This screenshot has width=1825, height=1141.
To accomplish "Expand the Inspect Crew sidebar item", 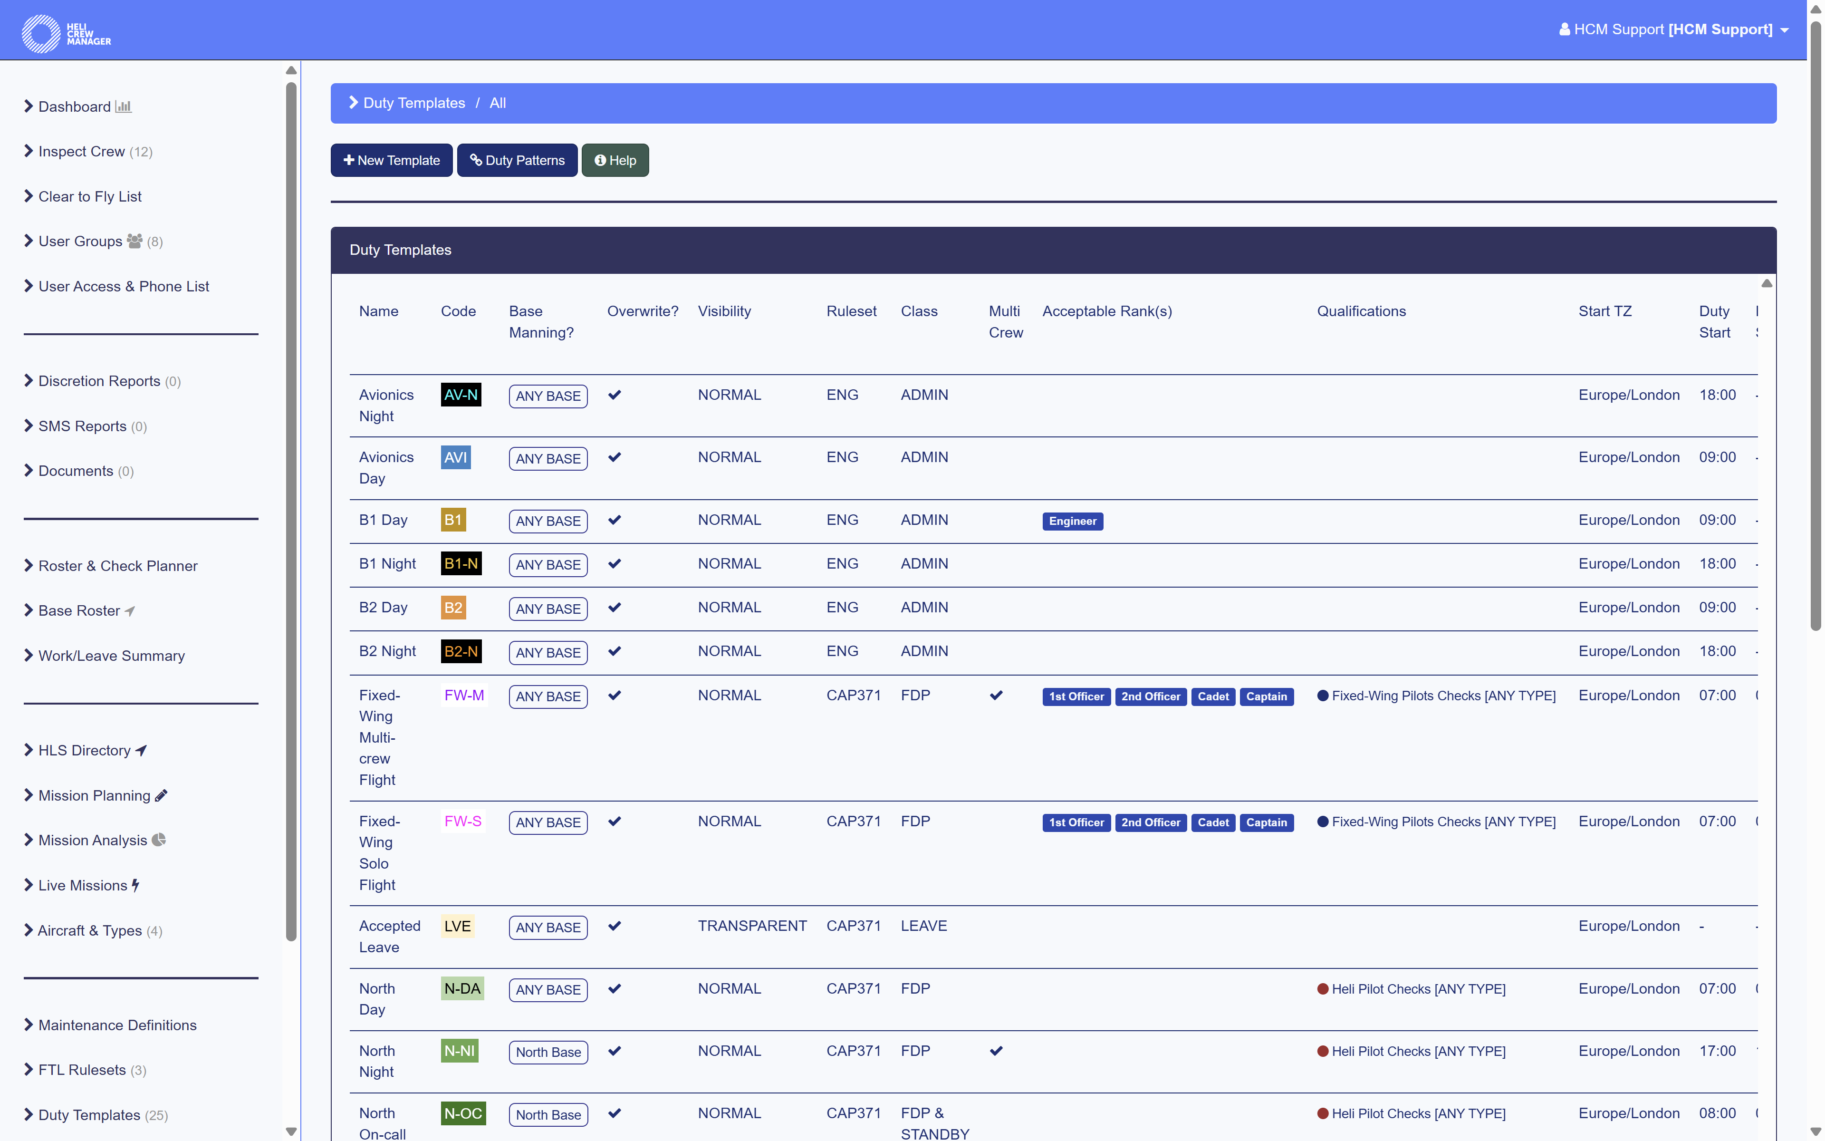I will 81,151.
